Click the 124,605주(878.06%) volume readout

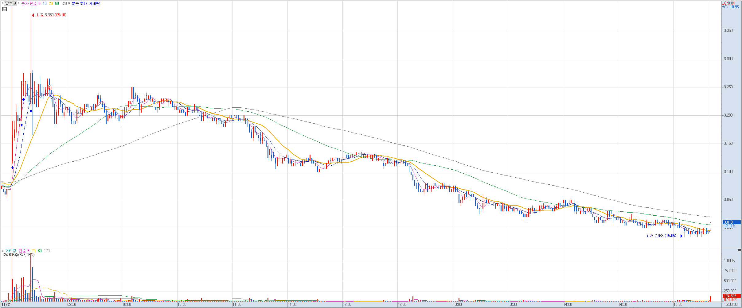tap(18, 255)
